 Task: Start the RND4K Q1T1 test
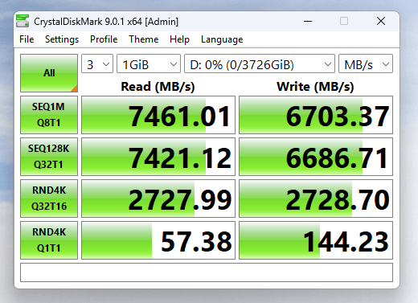tap(49, 240)
